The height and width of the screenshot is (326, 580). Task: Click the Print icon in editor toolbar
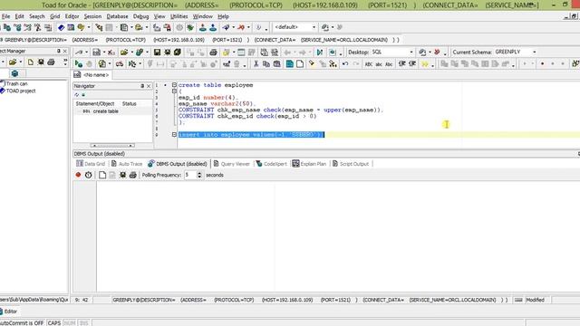[213, 53]
